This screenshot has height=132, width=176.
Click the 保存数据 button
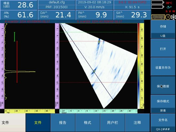click(163, 86)
